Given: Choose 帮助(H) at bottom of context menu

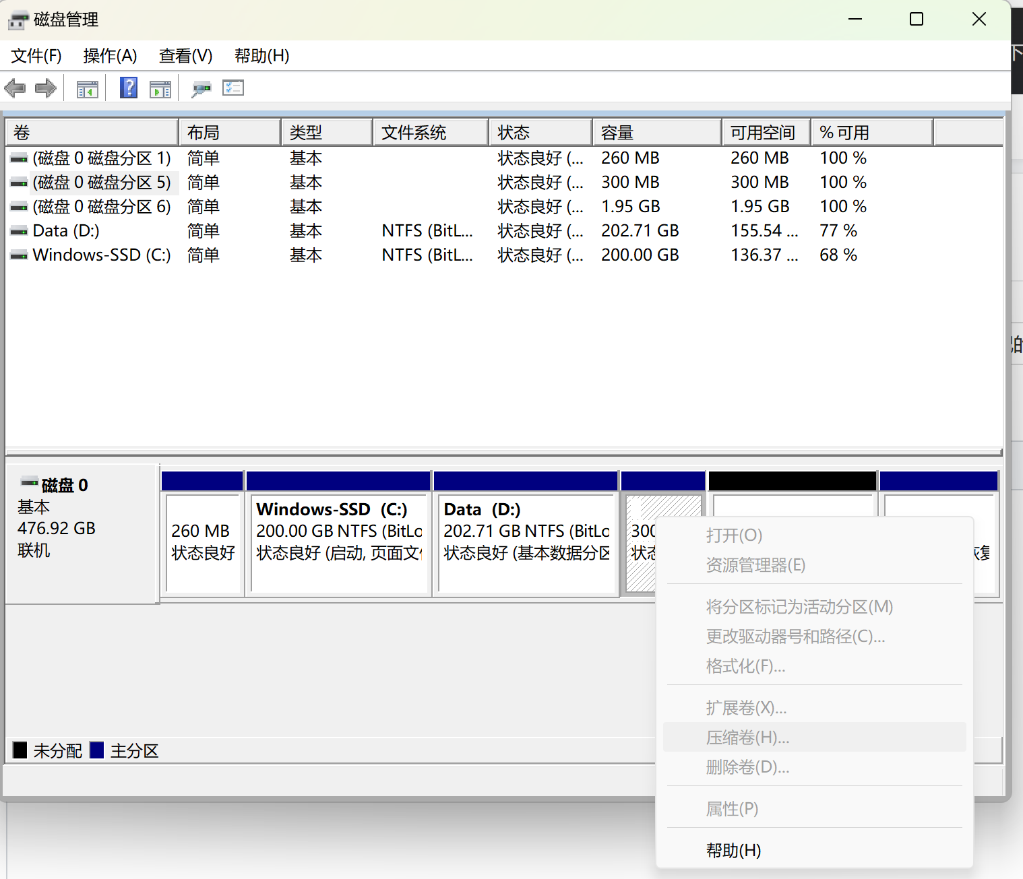Looking at the screenshot, I should [733, 851].
